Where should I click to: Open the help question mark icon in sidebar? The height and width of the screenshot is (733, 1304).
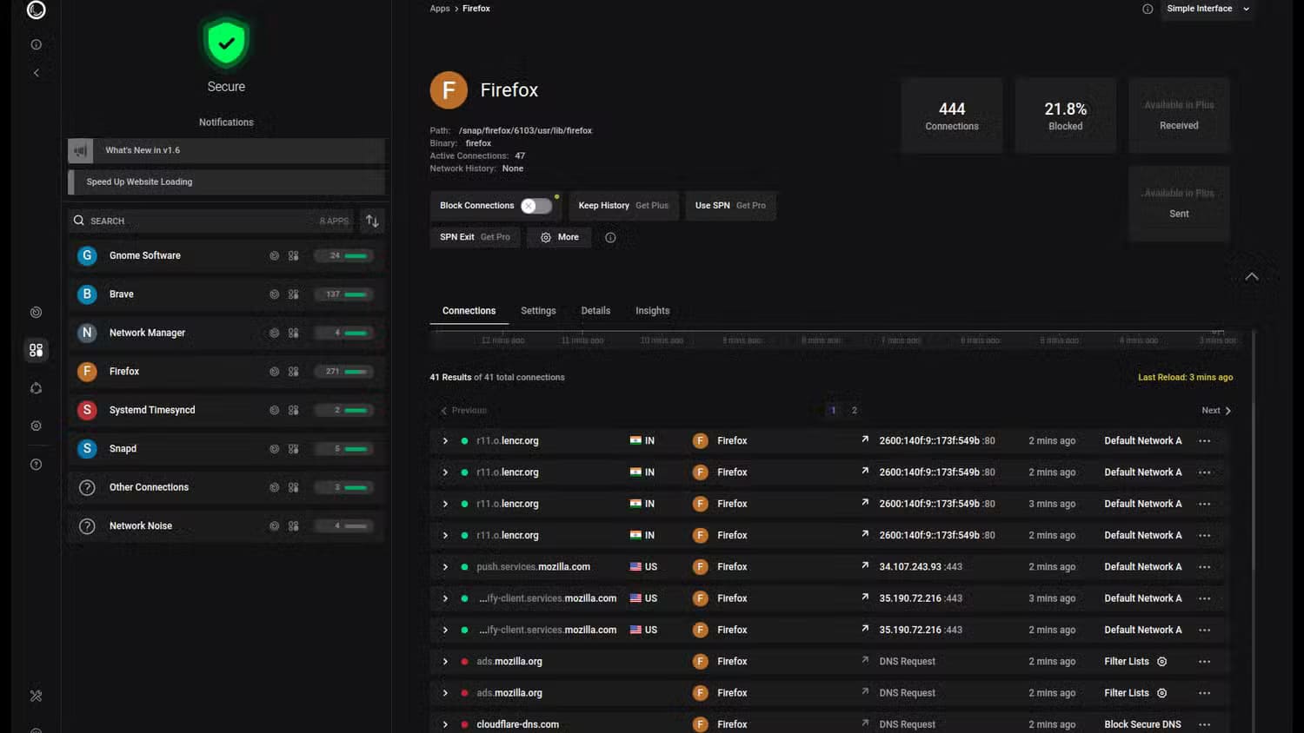[36, 464]
